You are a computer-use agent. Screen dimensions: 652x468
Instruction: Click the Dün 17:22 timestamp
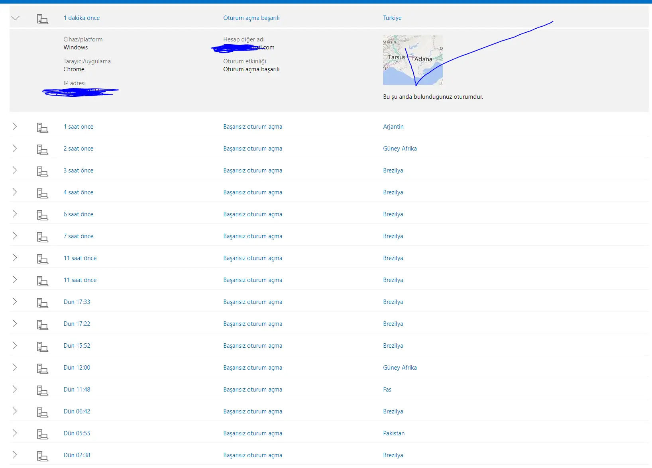77,324
